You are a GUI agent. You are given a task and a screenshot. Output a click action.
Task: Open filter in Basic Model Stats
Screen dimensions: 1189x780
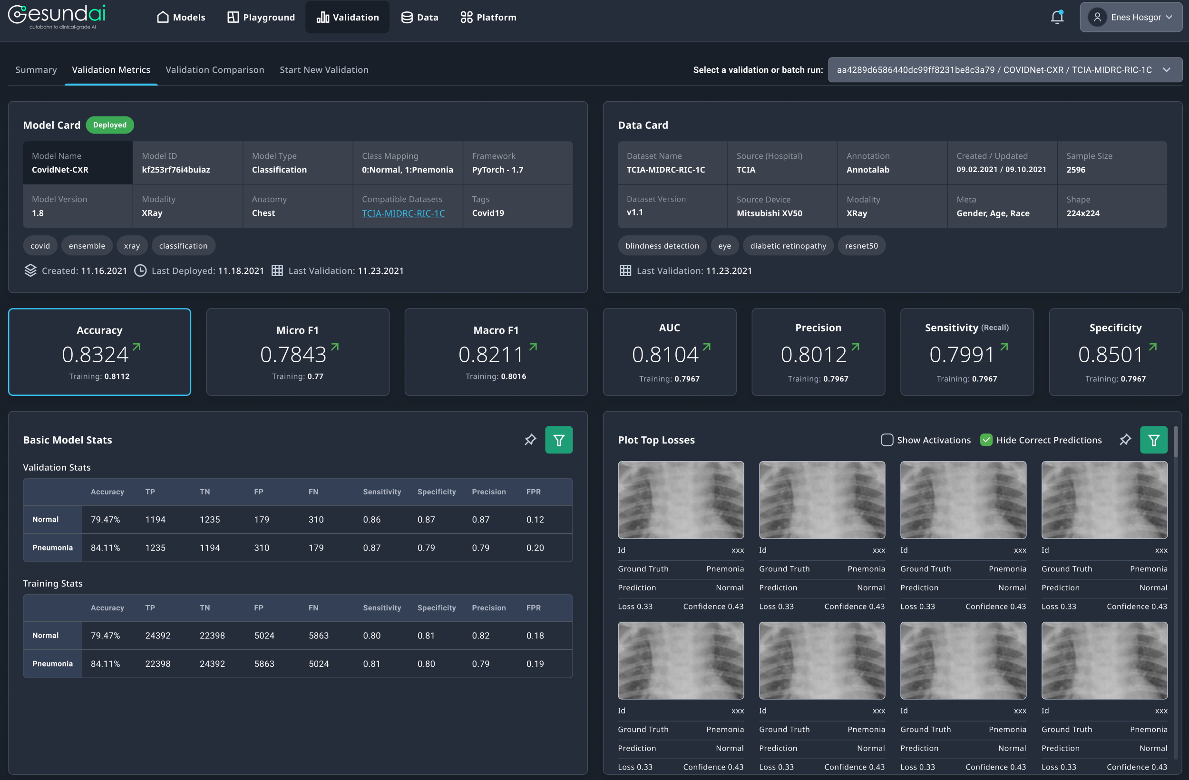[x=558, y=440]
